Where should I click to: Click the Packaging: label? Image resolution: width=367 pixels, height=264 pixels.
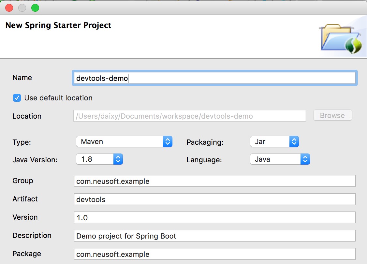point(205,142)
